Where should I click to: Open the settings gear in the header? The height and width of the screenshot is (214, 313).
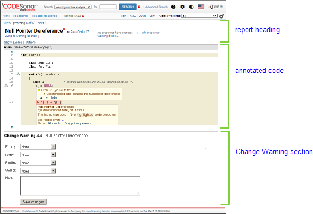pos(182,7)
